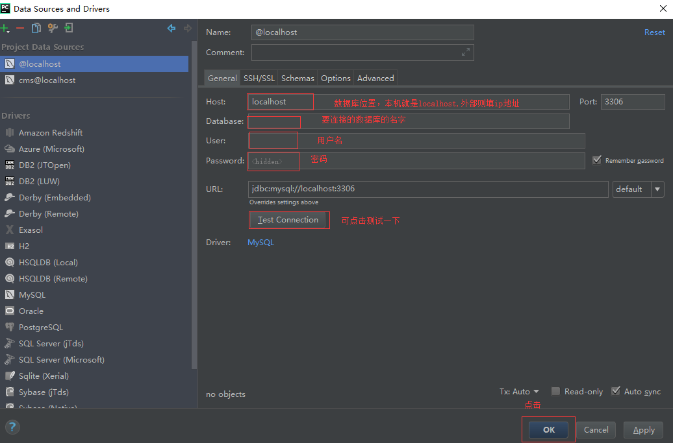
Task: Click the left panel vertical scrollbar
Action: pyautogui.click(x=194, y=205)
